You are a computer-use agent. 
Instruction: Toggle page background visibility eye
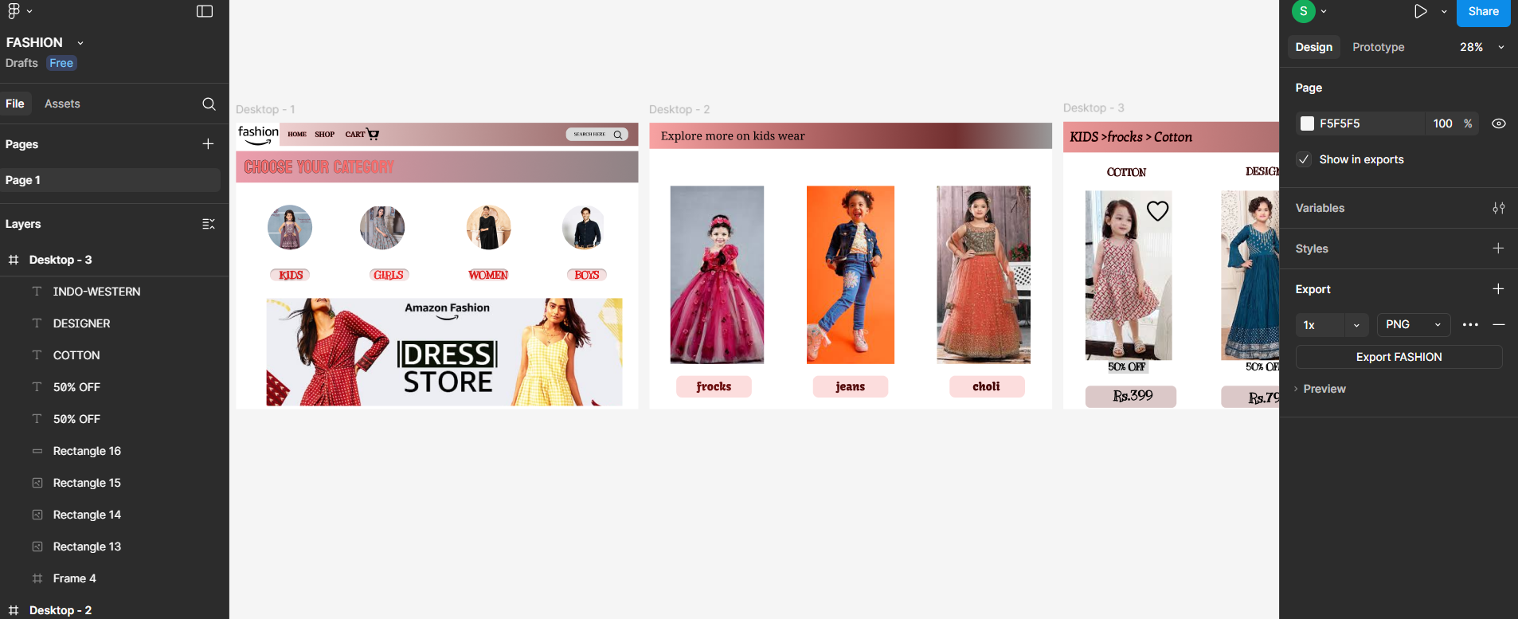click(x=1498, y=123)
